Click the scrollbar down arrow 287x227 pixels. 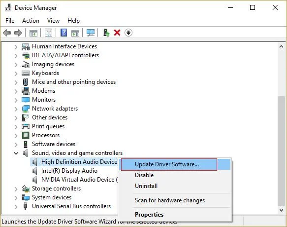[281, 210]
